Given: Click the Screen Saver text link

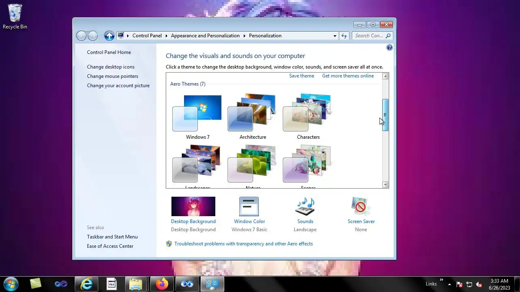Looking at the screenshot, I should tap(361, 221).
